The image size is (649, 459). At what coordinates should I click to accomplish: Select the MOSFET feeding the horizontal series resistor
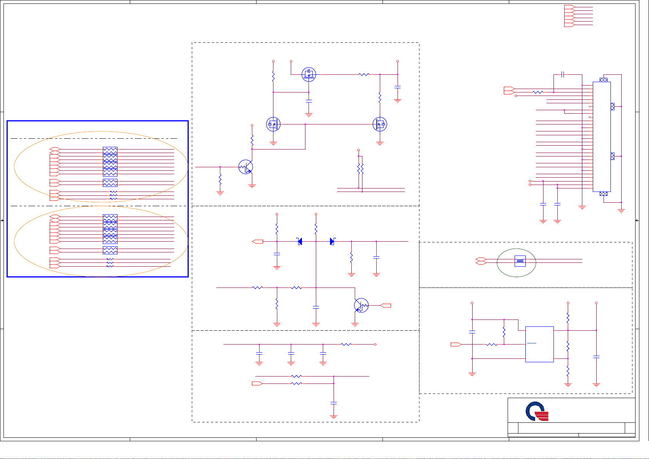click(309, 74)
